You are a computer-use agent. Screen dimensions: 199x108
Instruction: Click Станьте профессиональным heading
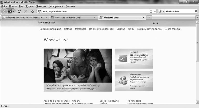click(83, 102)
